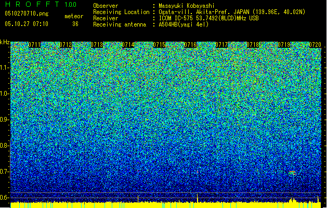Click the 0718 time marker
The width and height of the screenshot is (327, 208).
point(253,45)
